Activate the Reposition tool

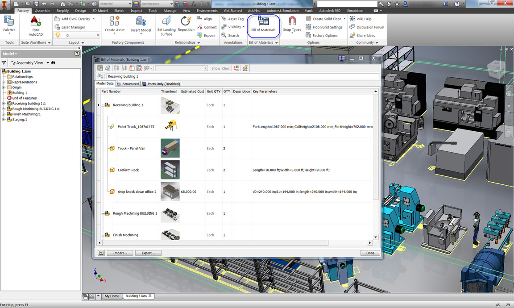coord(186,24)
